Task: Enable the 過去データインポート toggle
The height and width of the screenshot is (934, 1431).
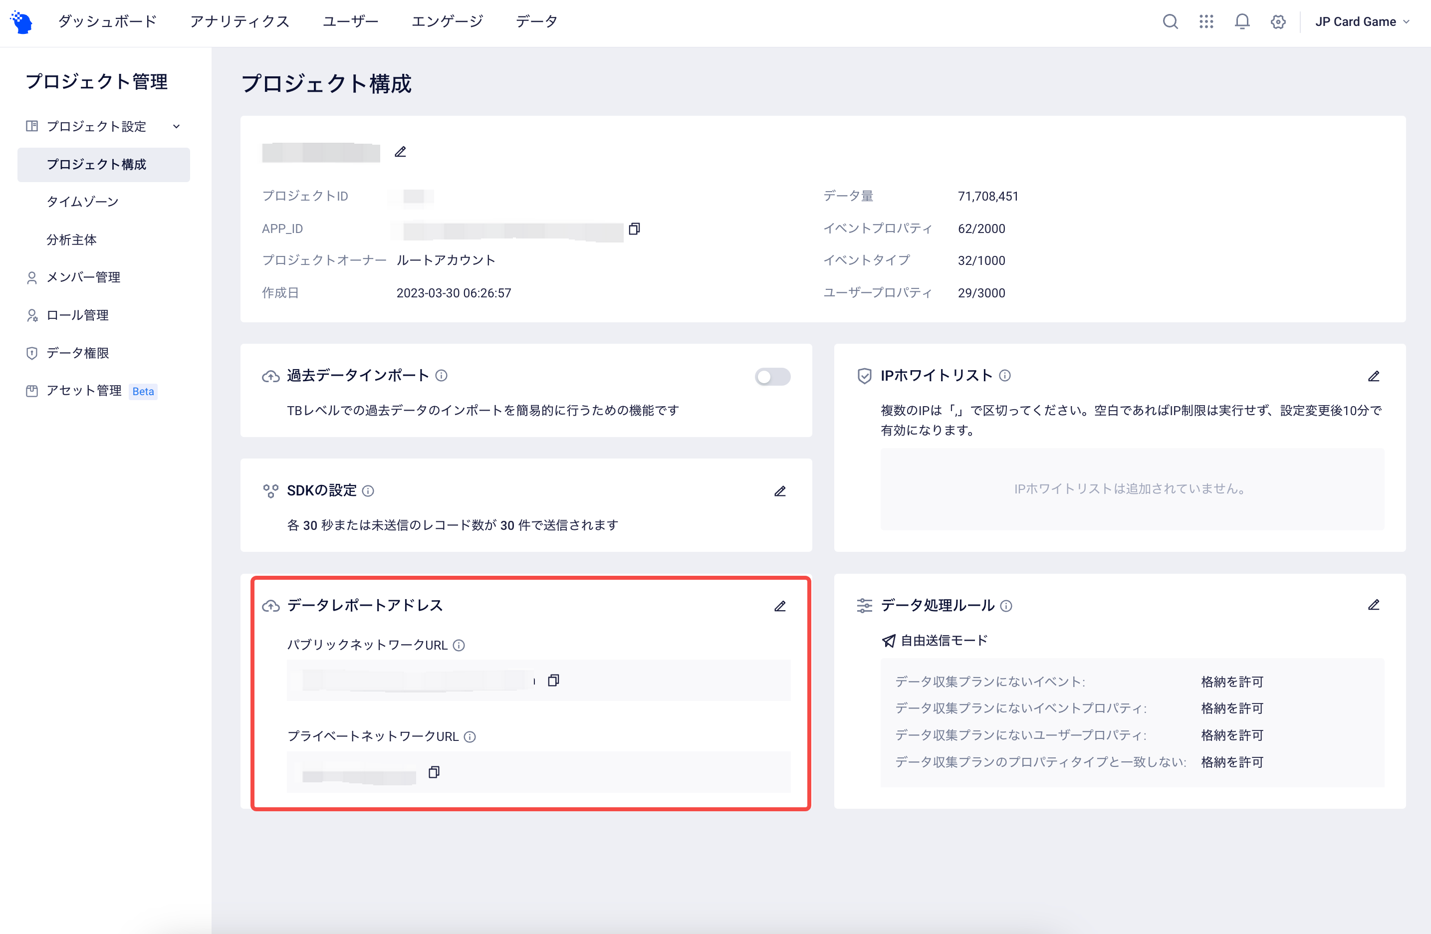Action: pos(772,377)
